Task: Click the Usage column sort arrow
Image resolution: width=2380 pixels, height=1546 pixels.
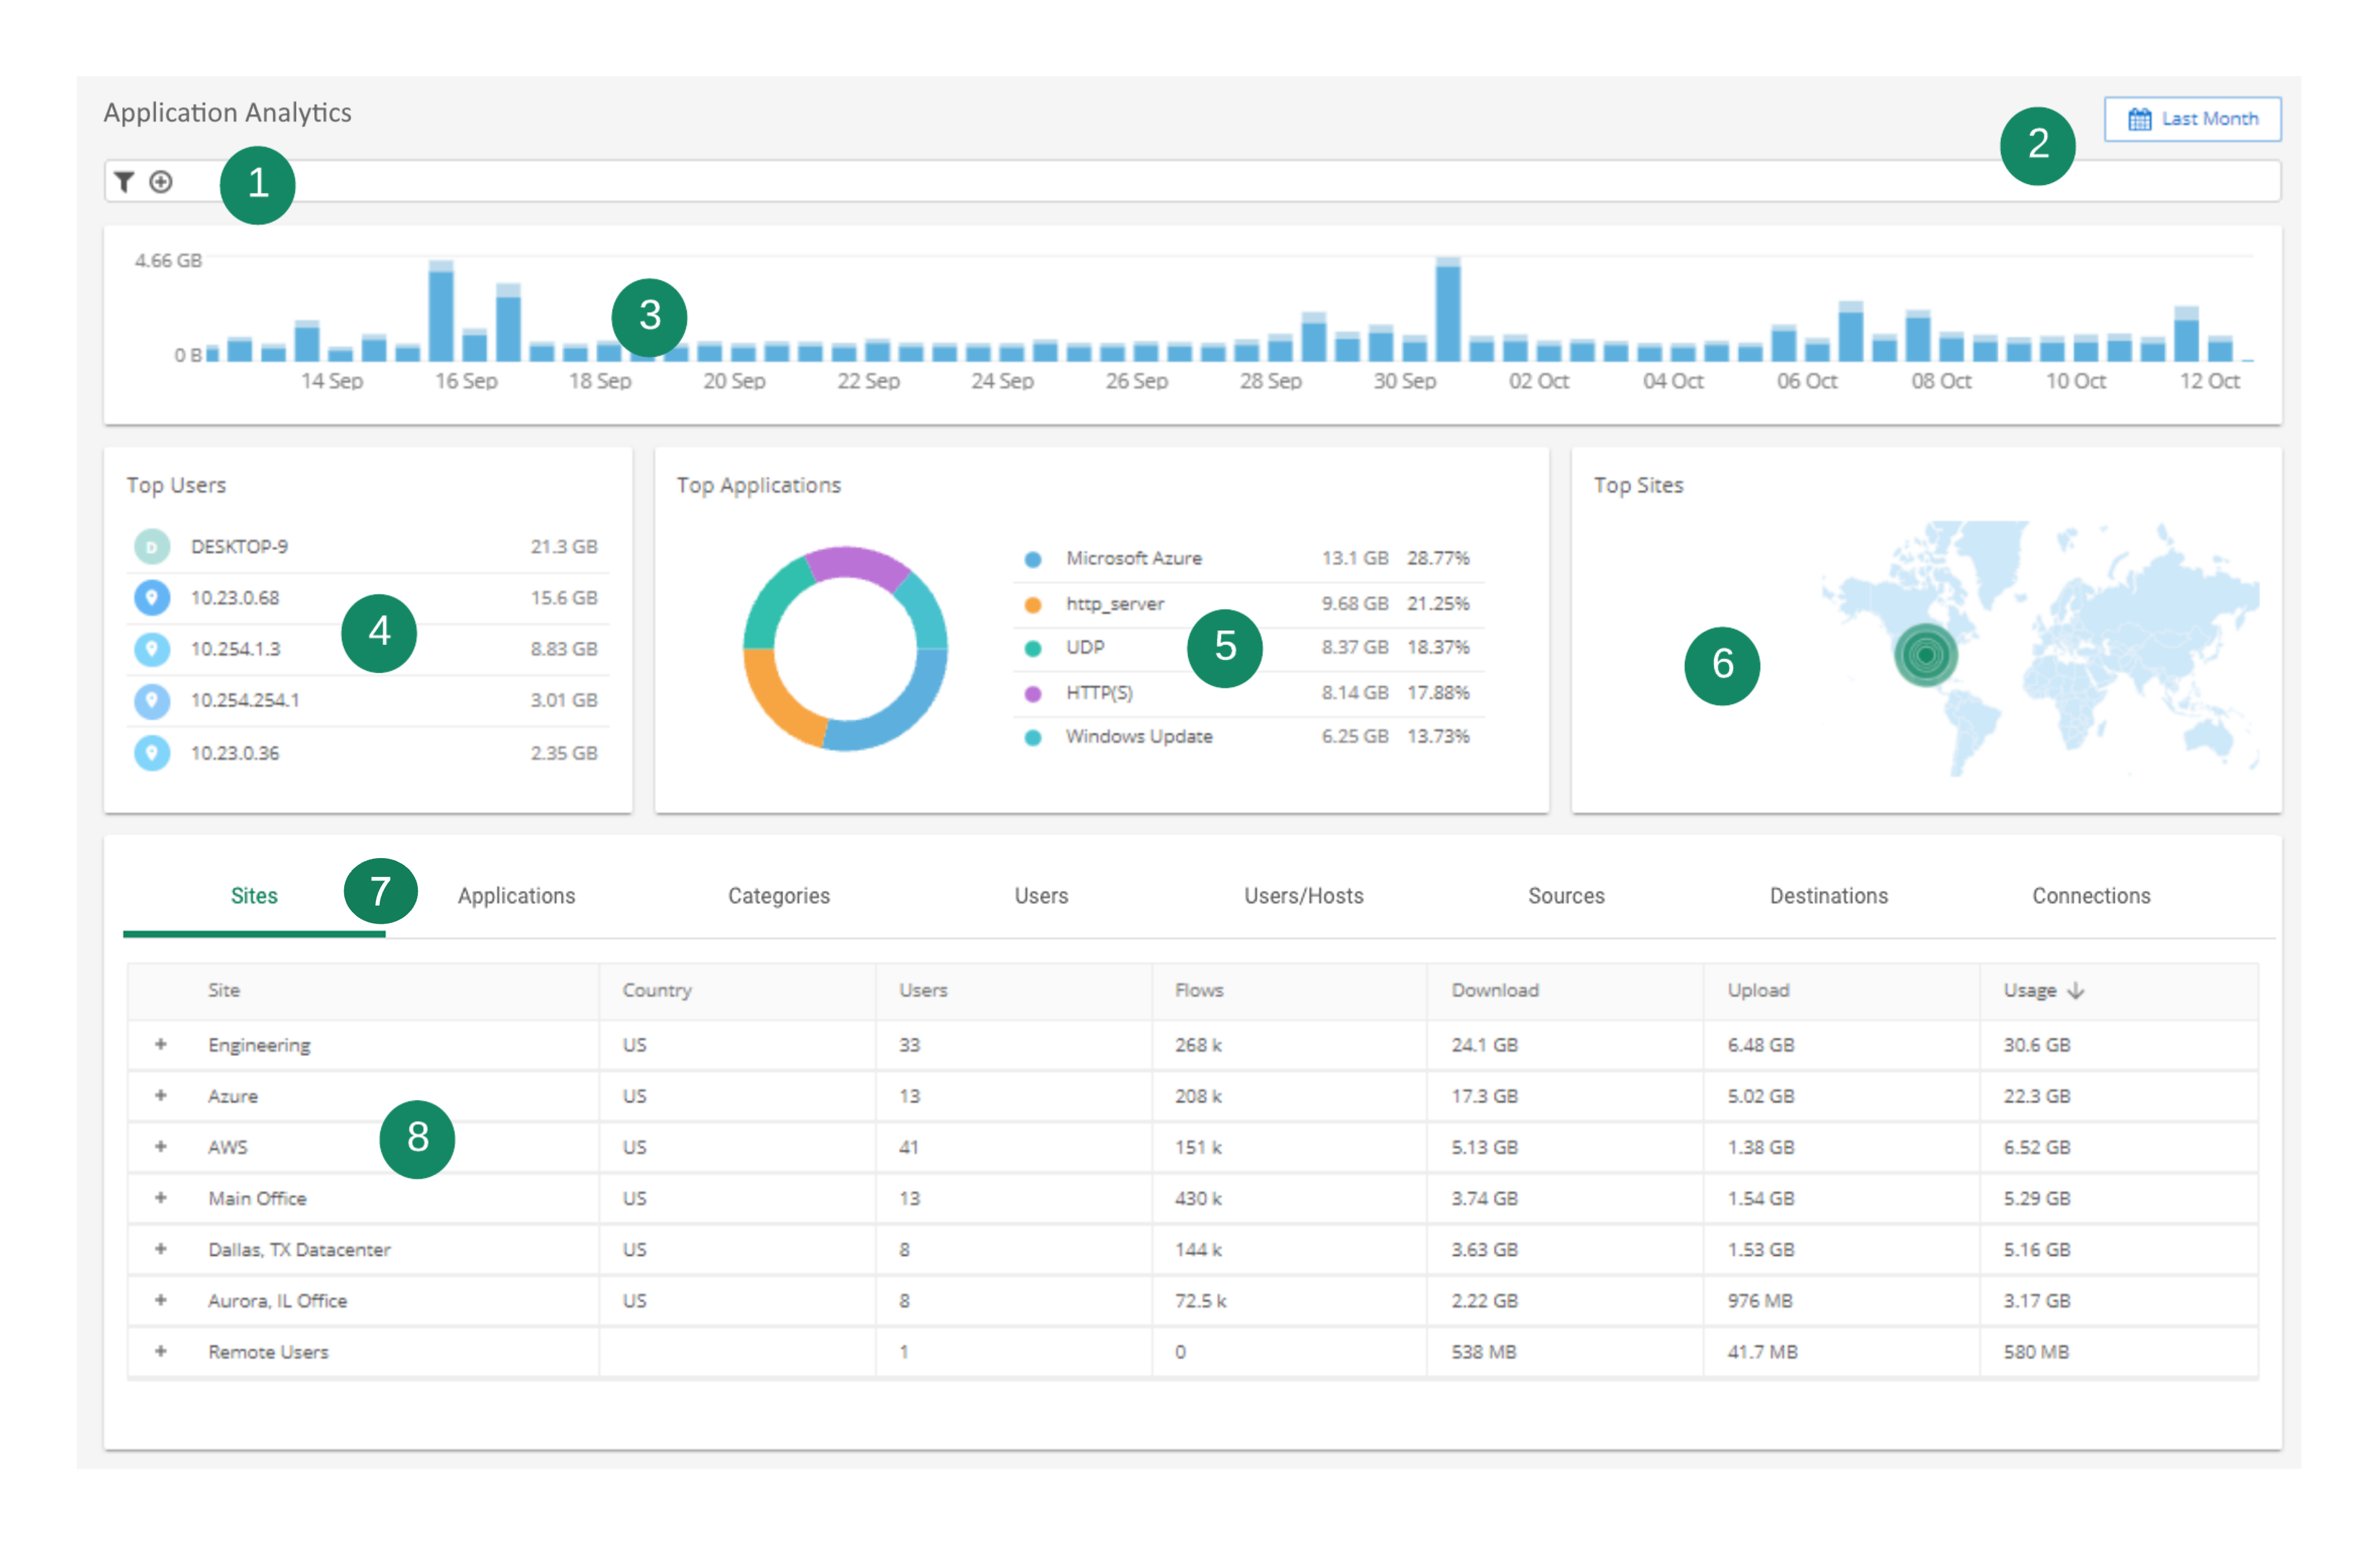Action: (x=2076, y=990)
